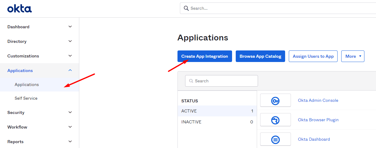376x148 pixels.
Task: Click the Okta Dashboard app icon
Action: pyautogui.click(x=275, y=139)
